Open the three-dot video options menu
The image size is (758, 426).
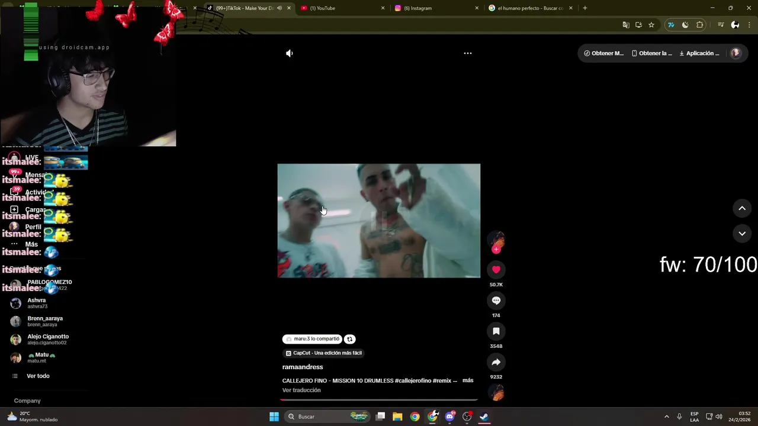point(467,53)
